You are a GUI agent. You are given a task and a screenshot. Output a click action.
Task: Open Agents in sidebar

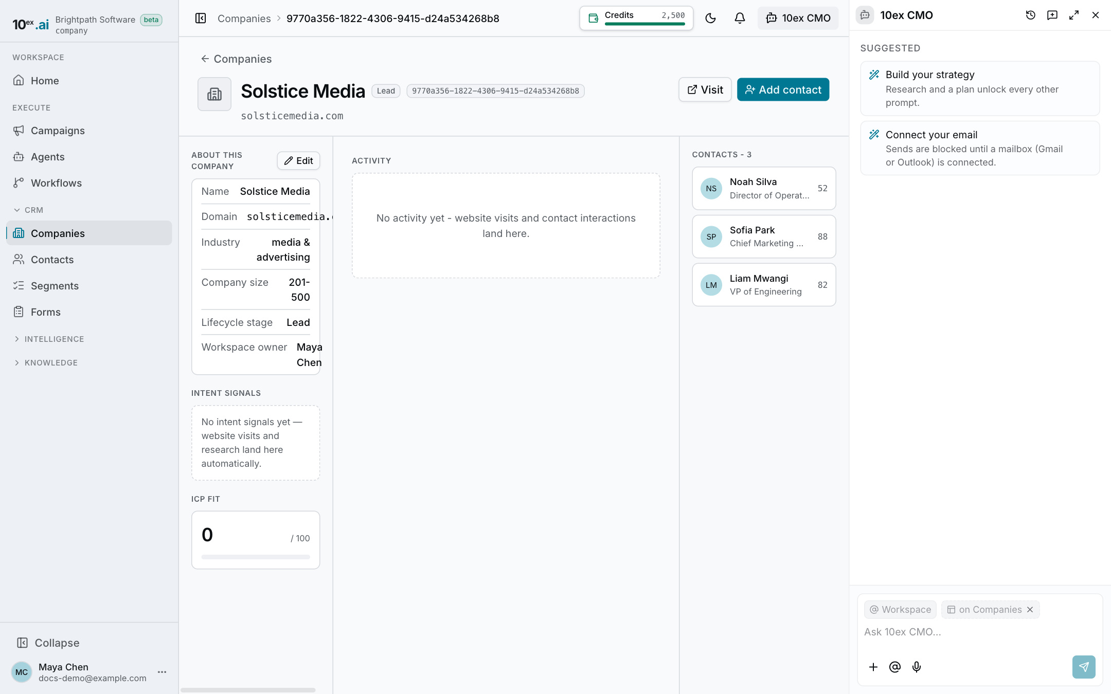[x=89, y=157]
